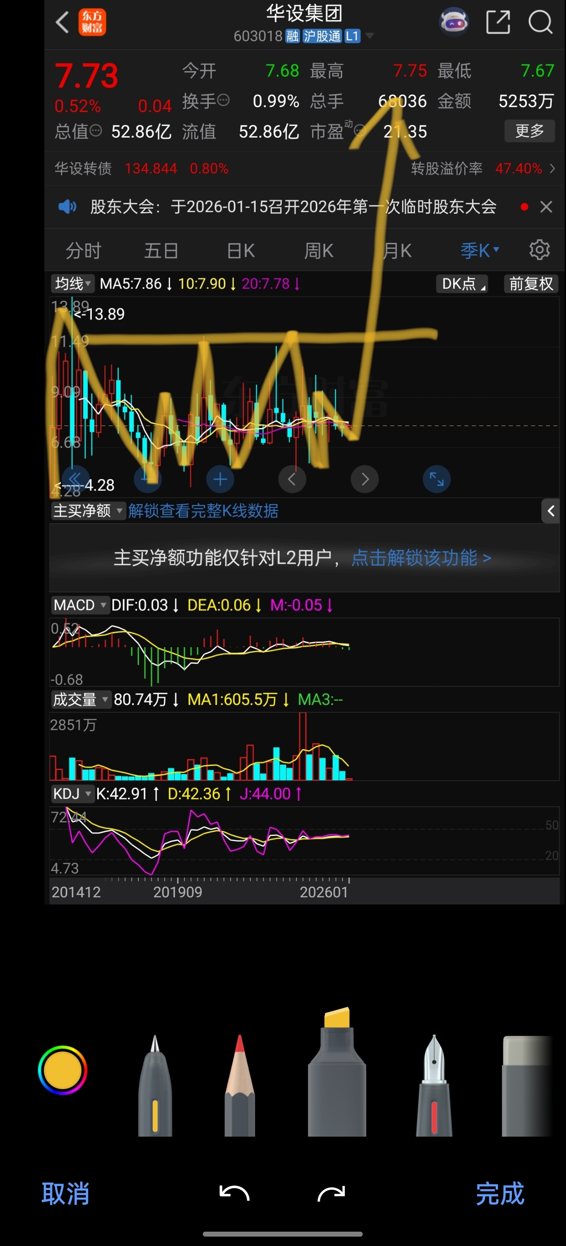Select the ballpoint pen tool

coord(155,1086)
